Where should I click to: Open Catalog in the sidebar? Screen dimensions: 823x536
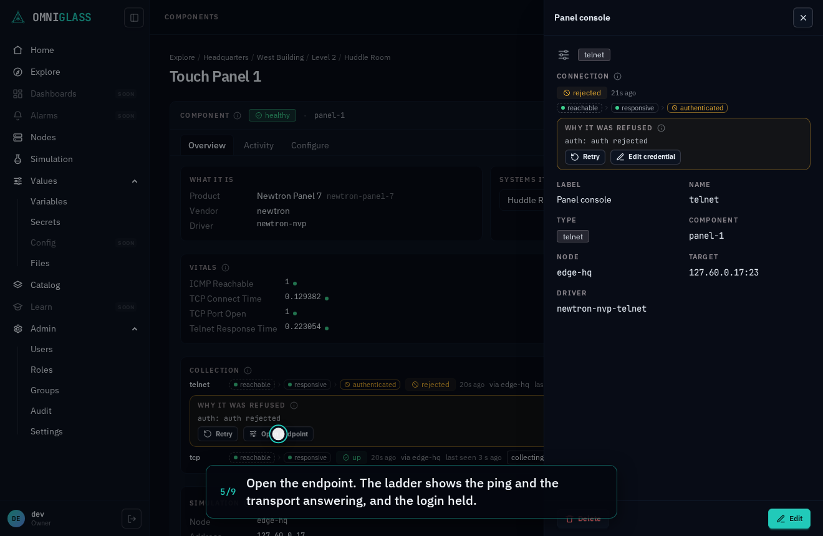pos(75,285)
